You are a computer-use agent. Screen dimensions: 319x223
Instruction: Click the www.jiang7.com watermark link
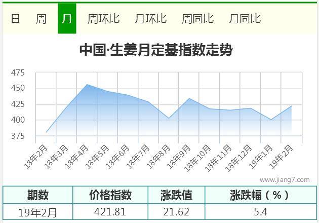[x=285, y=180]
